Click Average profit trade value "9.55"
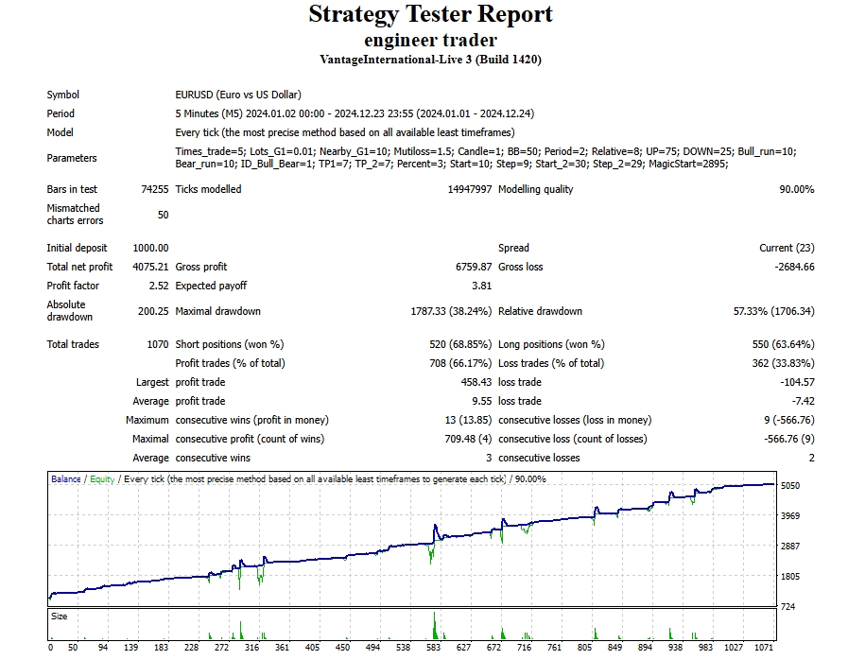848x660 pixels. pos(482,401)
